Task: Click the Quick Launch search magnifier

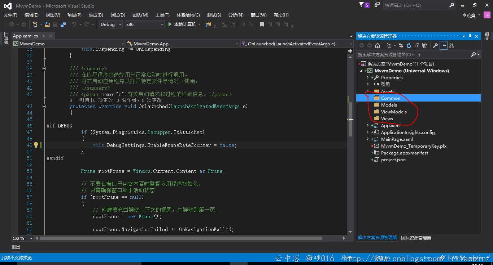Action: click(x=451, y=5)
